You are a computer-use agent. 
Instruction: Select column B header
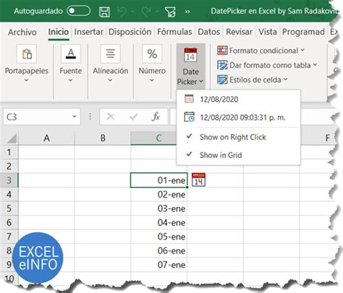(103, 138)
